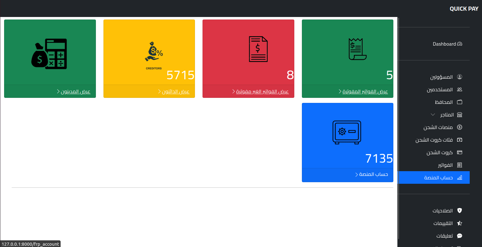
Task: Click the shield icon beside الصلاحيات
Action: tap(460, 211)
